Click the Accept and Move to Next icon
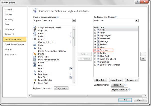151x106 pixels. tap(35, 28)
